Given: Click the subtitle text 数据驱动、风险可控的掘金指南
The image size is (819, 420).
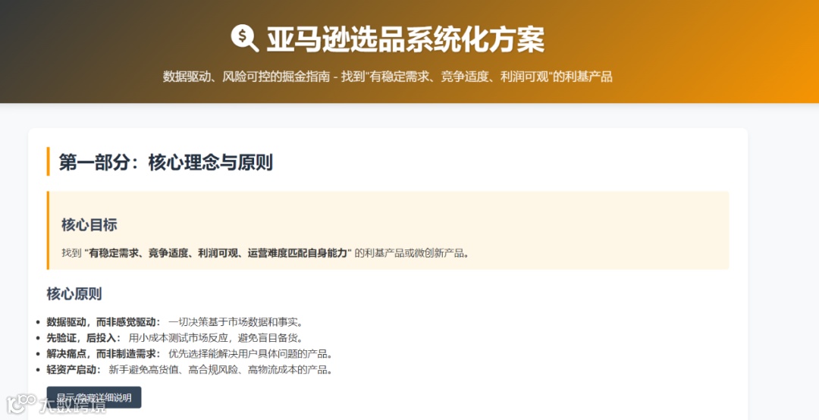Looking at the screenshot, I should (x=246, y=77).
